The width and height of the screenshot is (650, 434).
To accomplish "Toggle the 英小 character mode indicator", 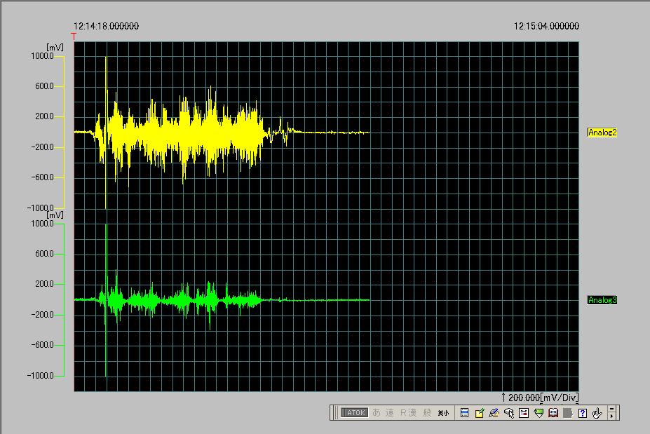I will click(443, 413).
